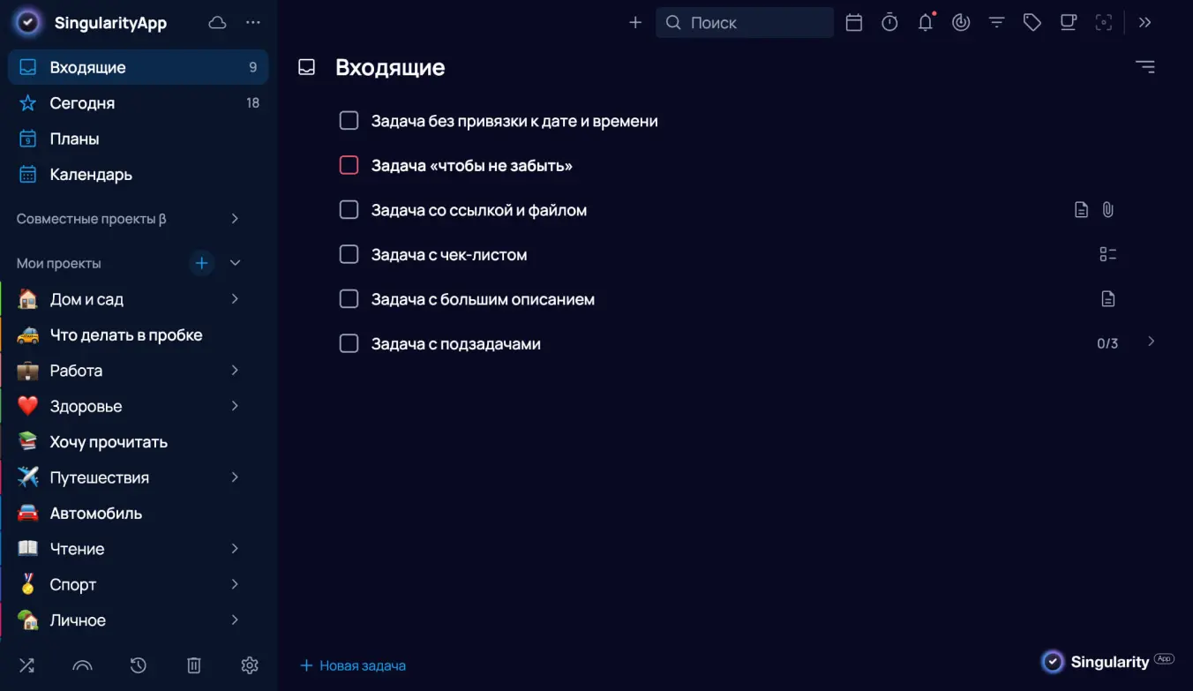Check off 'Задача без привязки к дате и времени'
This screenshot has height=691, width=1193.
tap(349, 121)
